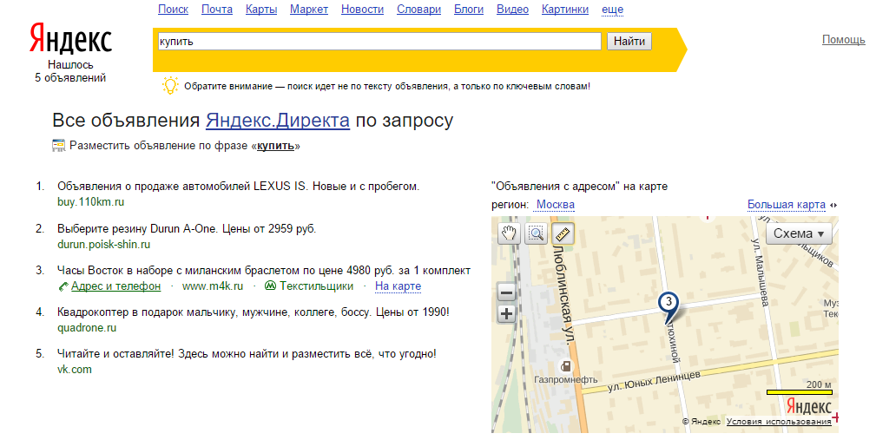The height and width of the screenshot is (440, 876).
Task: Click the Яндекс logo
Action: [x=70, y=38]
